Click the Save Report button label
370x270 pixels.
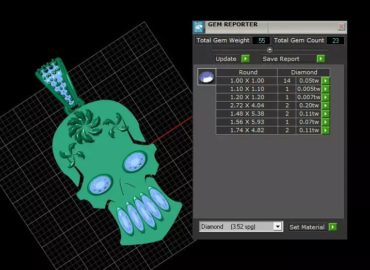[x=288, y=59]
